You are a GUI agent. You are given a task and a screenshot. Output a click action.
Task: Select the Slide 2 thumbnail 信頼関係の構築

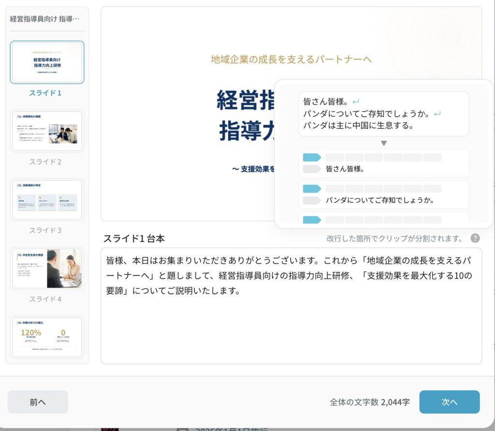coord(47,131)
